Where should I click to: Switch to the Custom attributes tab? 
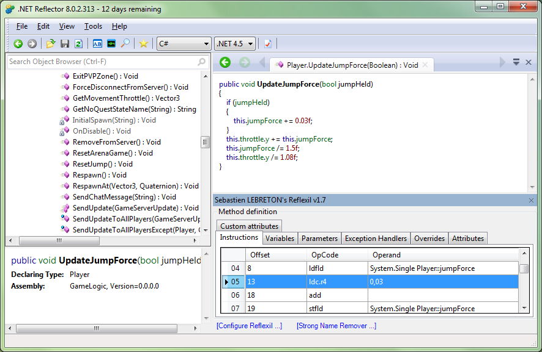coord(249,226)
